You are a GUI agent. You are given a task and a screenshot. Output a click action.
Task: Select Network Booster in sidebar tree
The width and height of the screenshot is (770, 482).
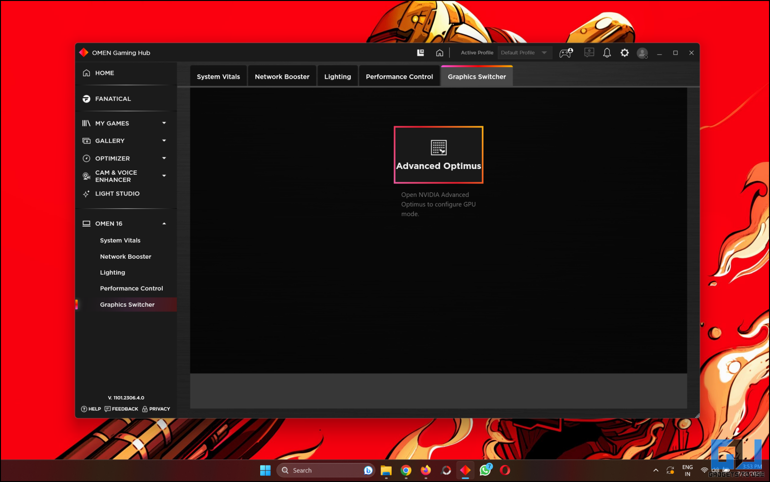126,257
